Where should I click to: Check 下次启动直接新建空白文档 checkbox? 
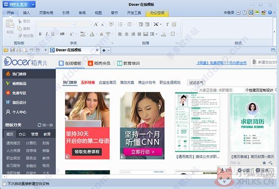pyautogui.click(x=4, y=184)
